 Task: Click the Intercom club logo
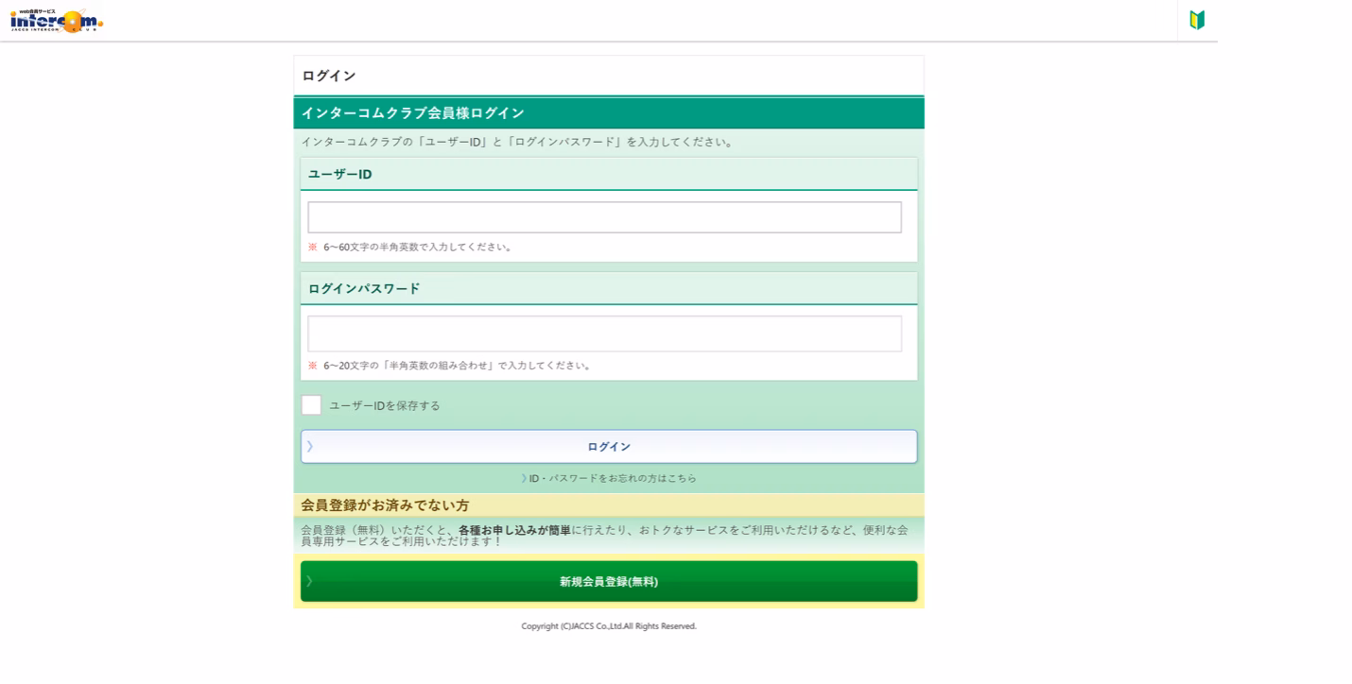pyautogui.click(x=57, y=21)
